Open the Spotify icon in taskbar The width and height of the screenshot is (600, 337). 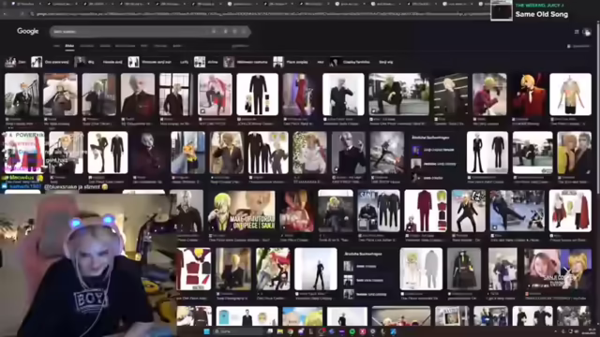352,331
